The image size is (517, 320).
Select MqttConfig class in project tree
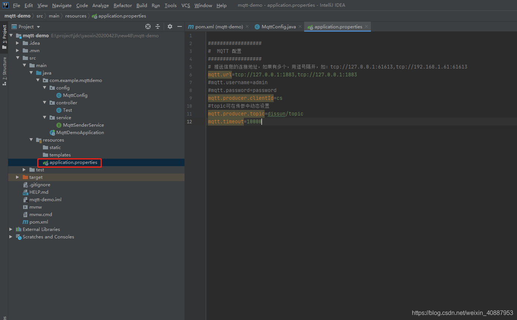(75, 95)
